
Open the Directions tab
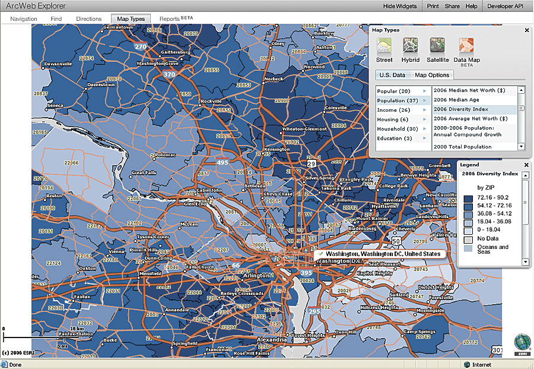pos(88,19)
